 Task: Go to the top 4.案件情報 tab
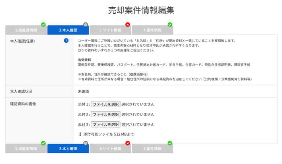[x=152, y=30]
